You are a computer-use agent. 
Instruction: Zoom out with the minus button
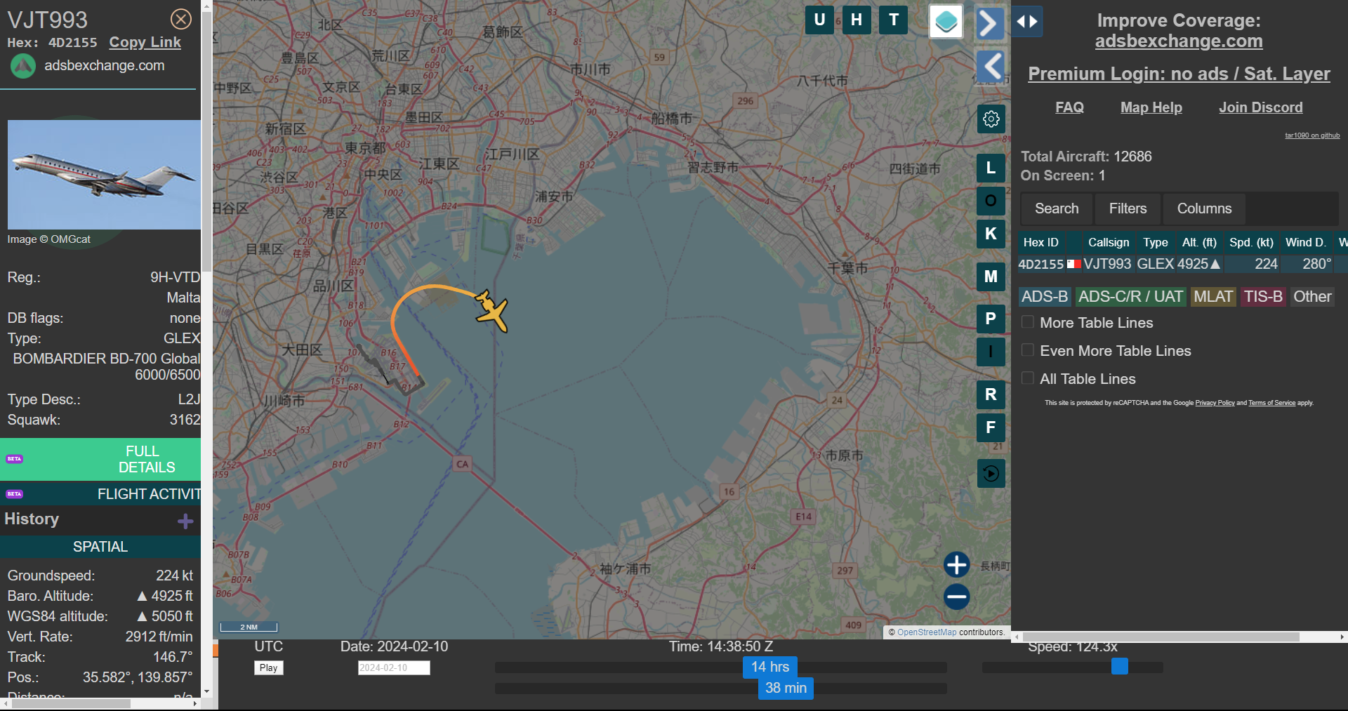tap(956, 597)
